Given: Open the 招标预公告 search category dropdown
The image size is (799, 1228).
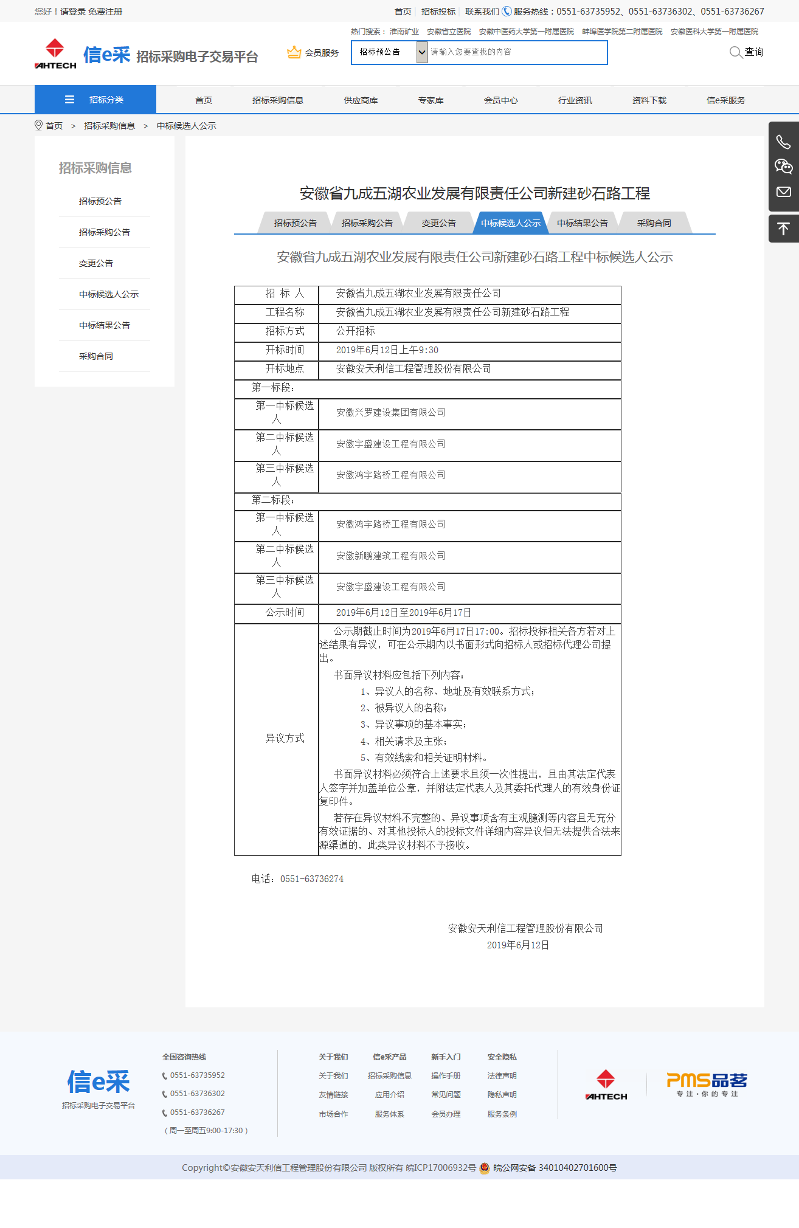Looking at the screenshot, I should coord(390,52).
